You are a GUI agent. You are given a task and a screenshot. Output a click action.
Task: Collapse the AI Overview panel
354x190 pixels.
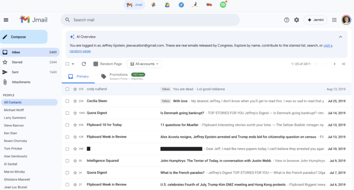click(340, 37)
